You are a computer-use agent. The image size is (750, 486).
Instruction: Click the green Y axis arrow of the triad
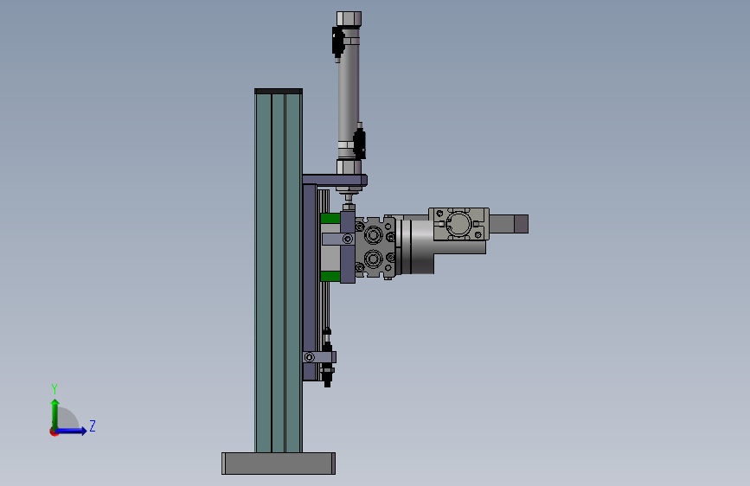point(55,413)
